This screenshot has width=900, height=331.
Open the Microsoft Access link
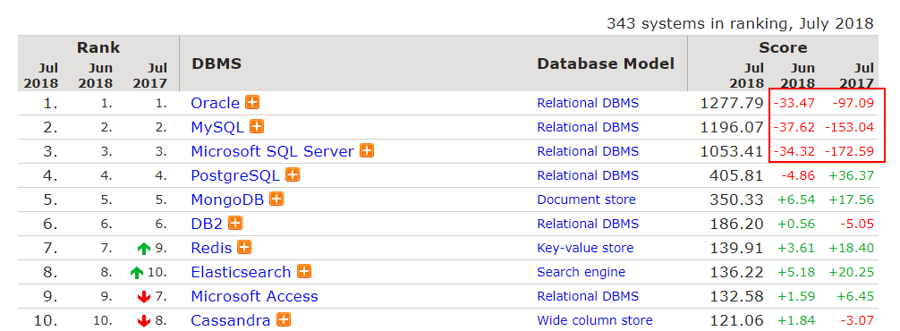point(254,296)
